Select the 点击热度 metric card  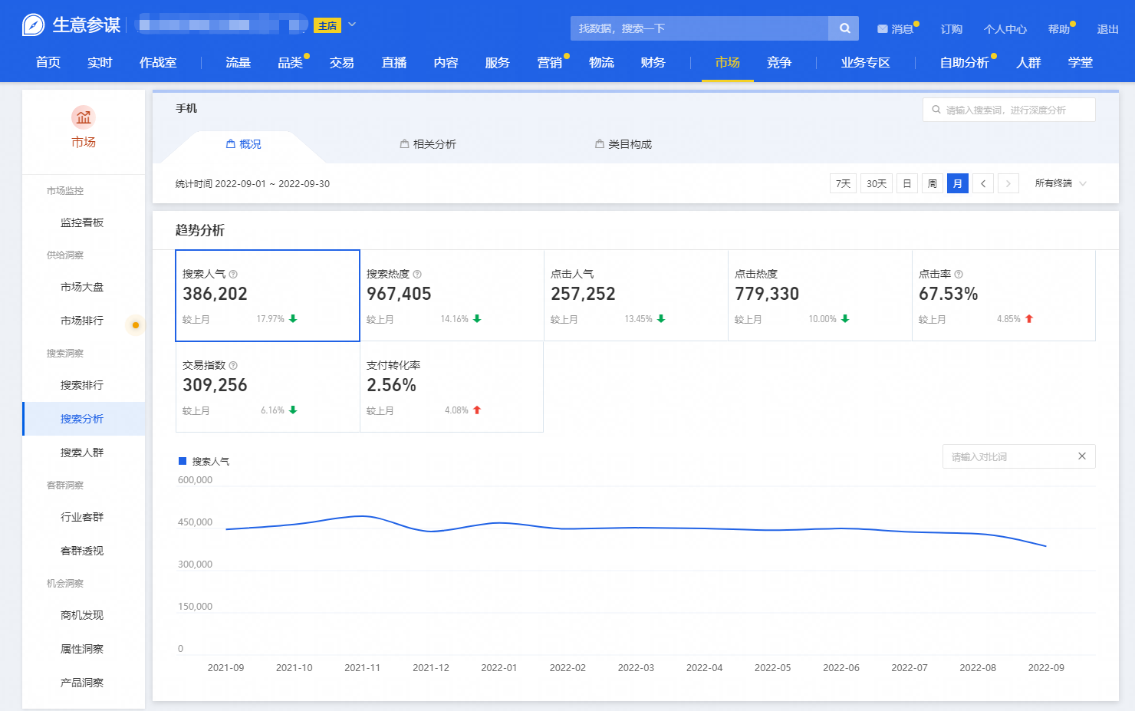click(820, 295)
